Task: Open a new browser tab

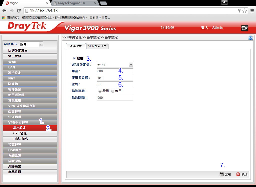Action: click(x=103, y=3)
